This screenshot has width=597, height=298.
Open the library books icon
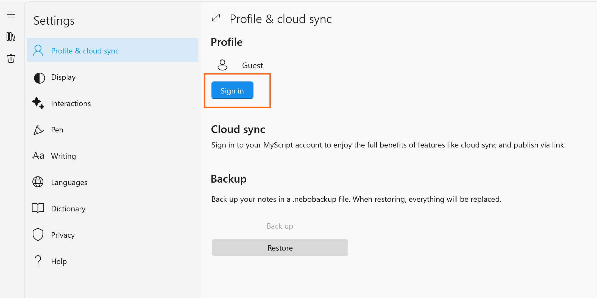(11, 36)
